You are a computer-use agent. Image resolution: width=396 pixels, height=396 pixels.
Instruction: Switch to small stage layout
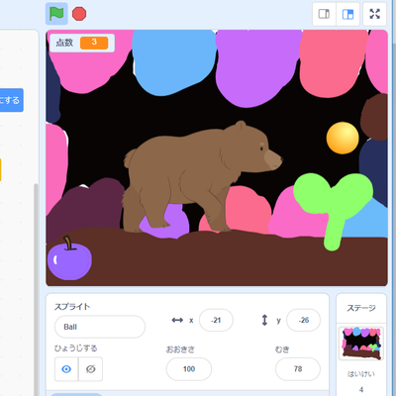324,14
